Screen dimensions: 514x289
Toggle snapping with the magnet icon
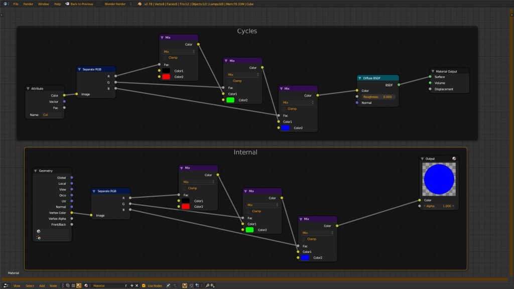coord(185,285)
